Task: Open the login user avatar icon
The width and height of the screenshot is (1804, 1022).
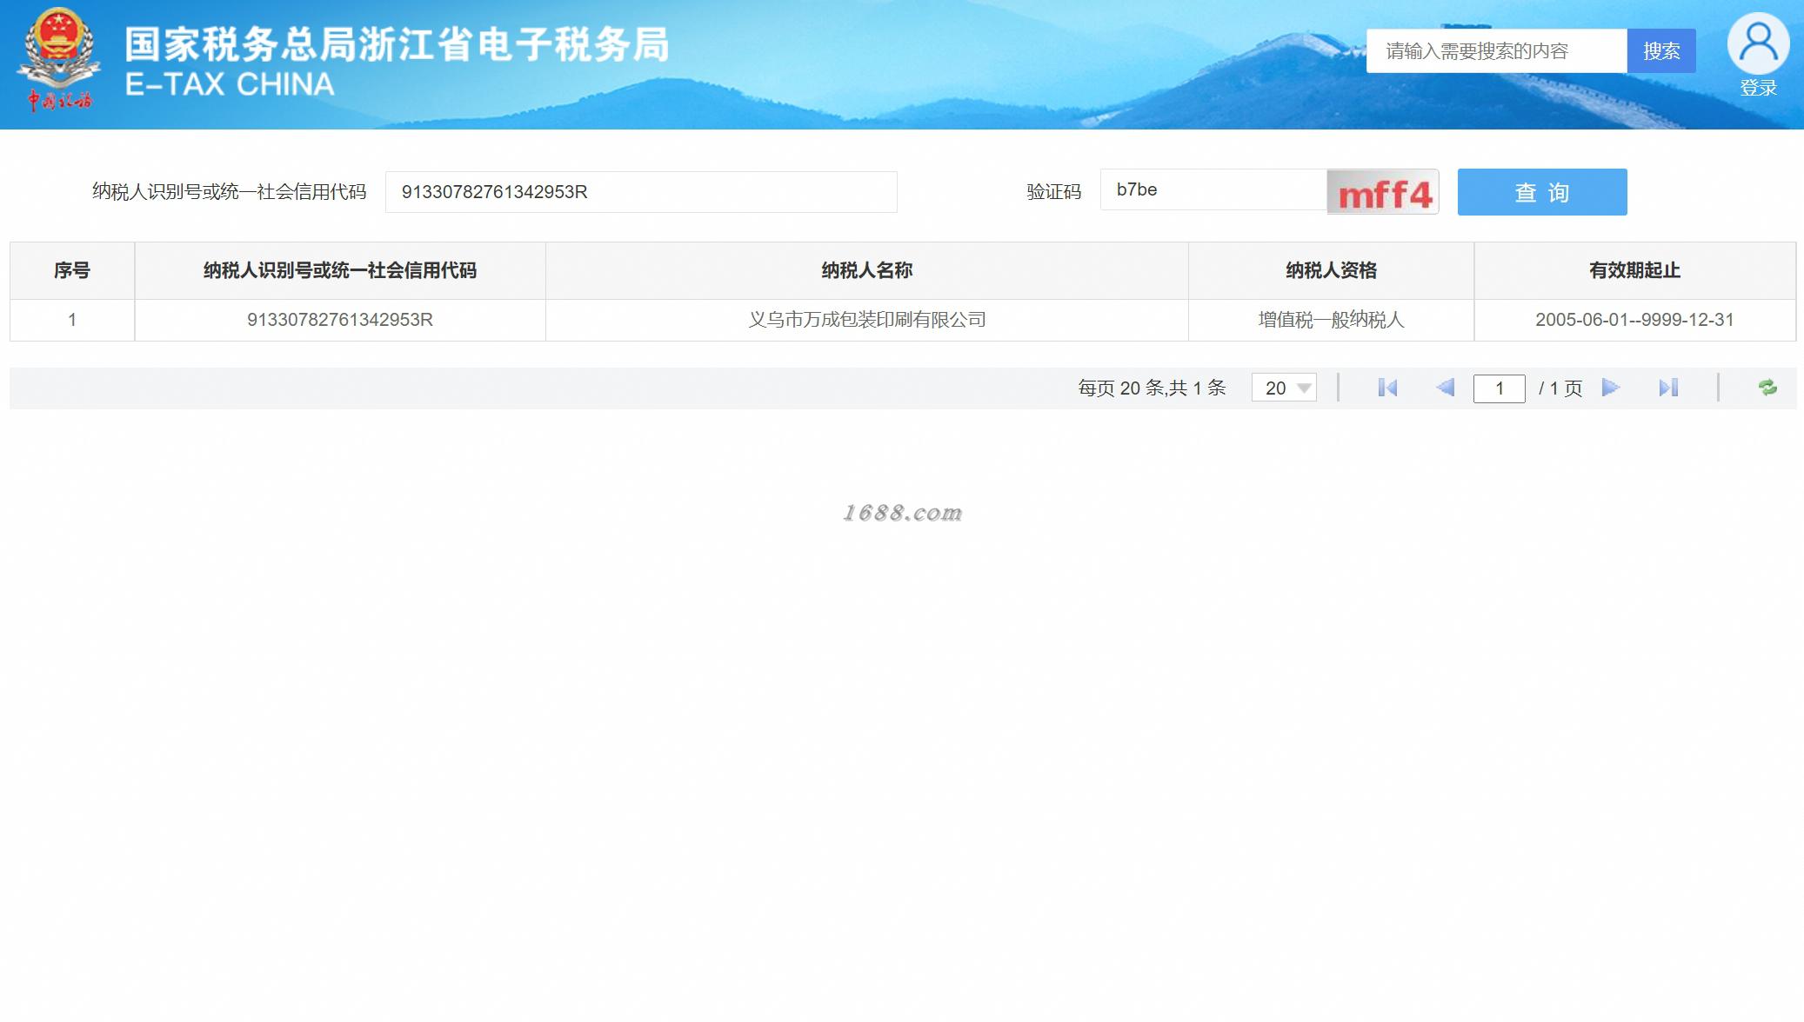Action: [x=1758, y=43]
